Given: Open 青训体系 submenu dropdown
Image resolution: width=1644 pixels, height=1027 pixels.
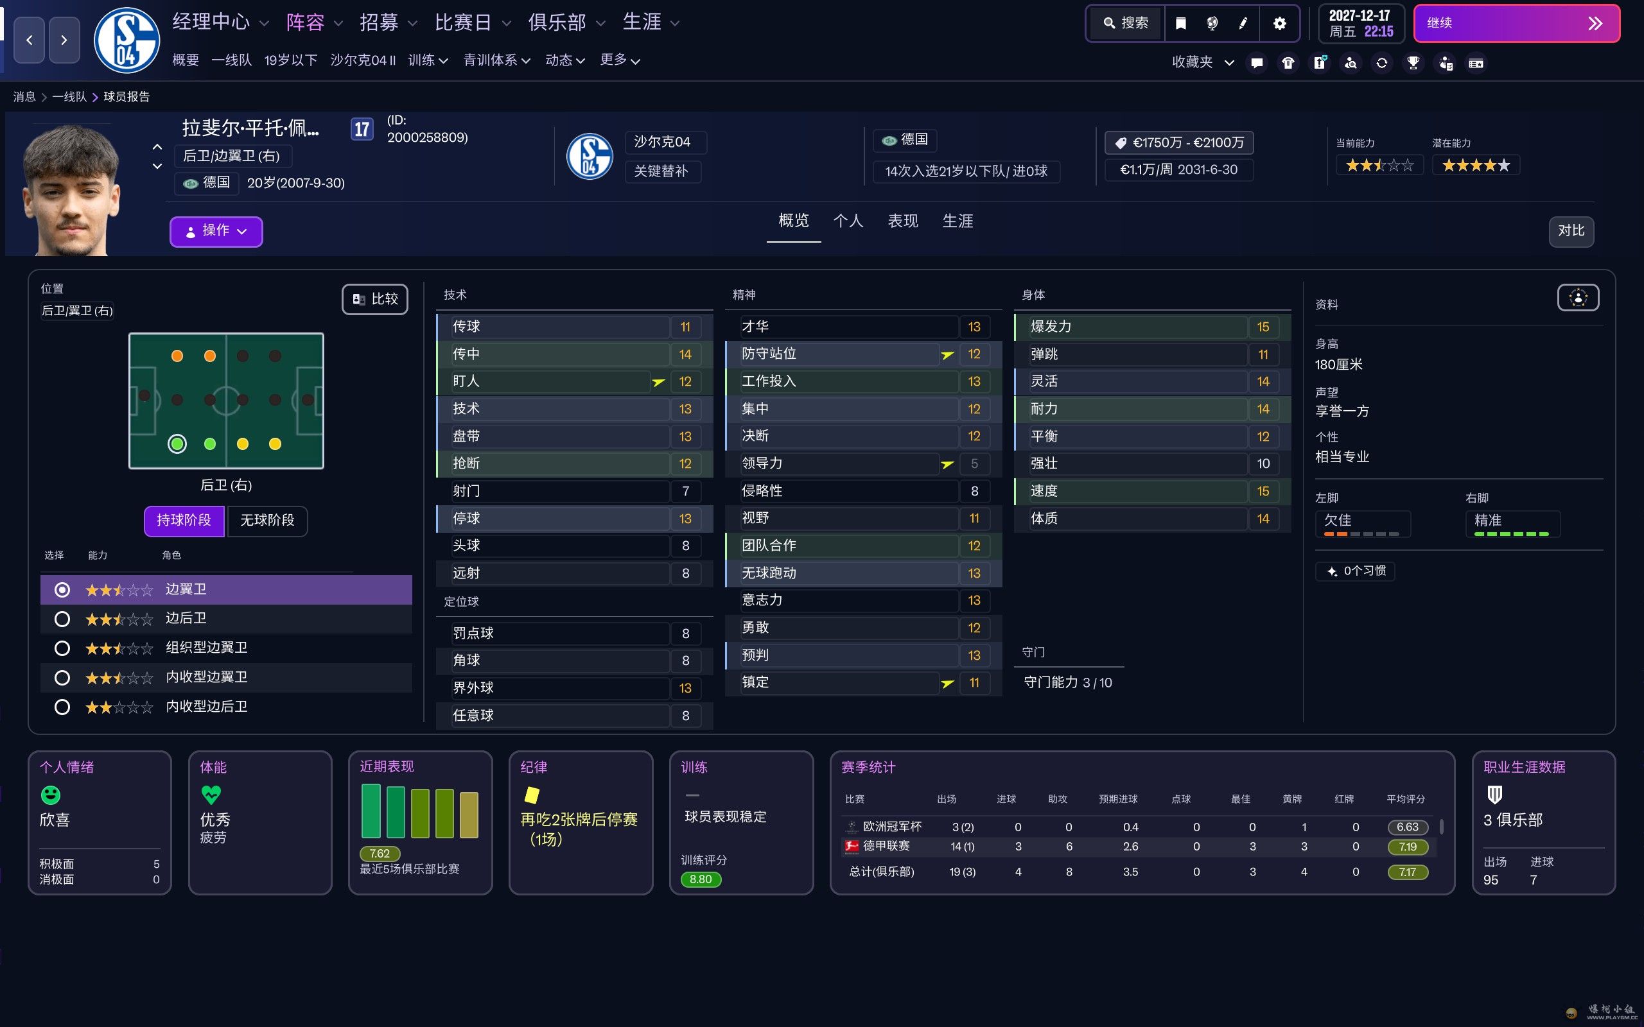Looking at the screenshot, I should (496, 60).
